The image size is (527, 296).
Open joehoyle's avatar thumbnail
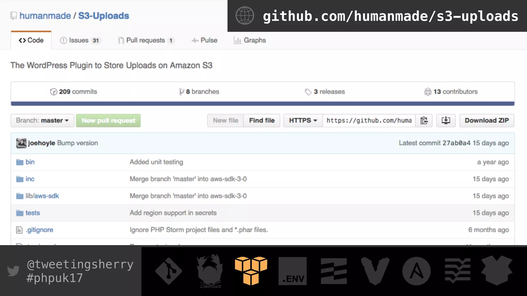pyautogui.click(x=21, y=143)
